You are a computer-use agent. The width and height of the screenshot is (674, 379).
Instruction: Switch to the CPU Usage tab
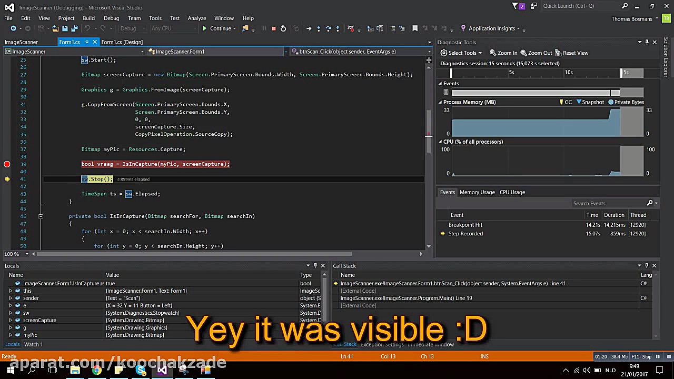(512, 192)
